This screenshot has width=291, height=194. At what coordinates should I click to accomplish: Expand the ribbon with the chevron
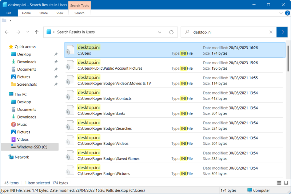[x=280, y=13]
